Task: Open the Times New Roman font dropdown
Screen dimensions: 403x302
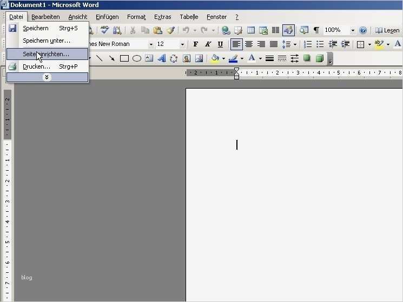Action: 151,44
